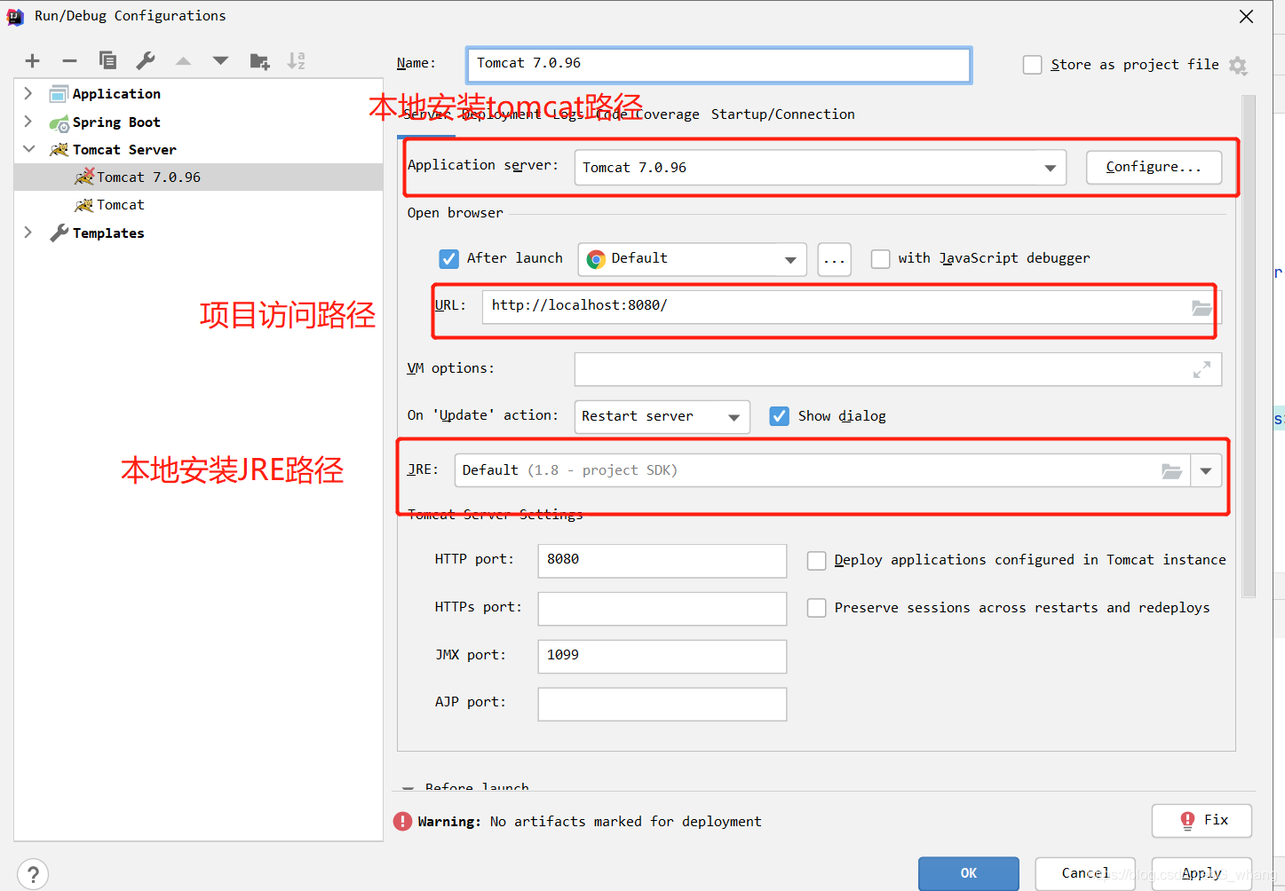The image size is (1285, 891).
Task: Toggle Store as project file checkbox
Action: point(1032,65)
